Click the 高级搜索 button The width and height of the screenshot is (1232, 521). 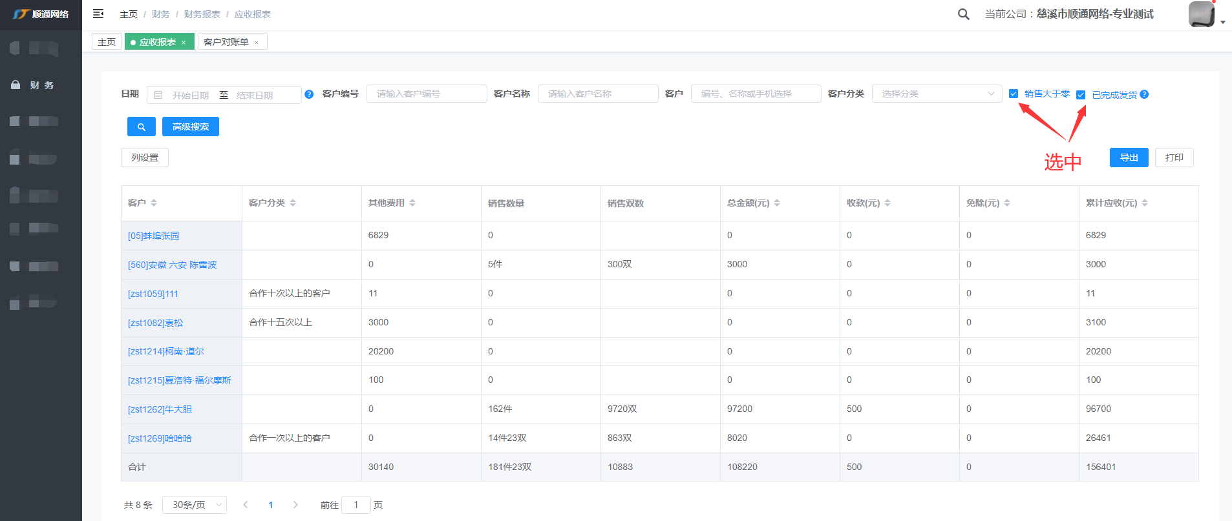191,127
